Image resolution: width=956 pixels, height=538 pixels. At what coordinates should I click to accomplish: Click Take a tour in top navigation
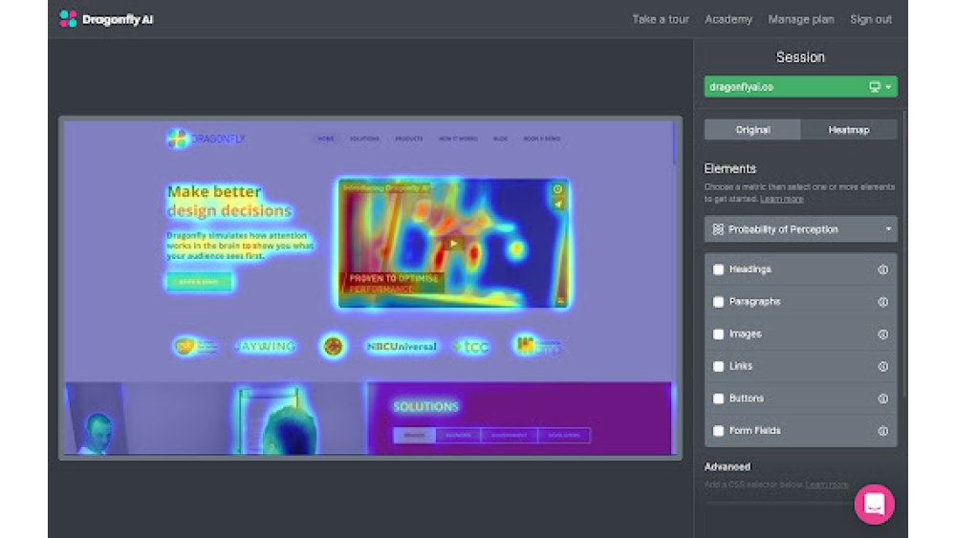pos(661,19)
